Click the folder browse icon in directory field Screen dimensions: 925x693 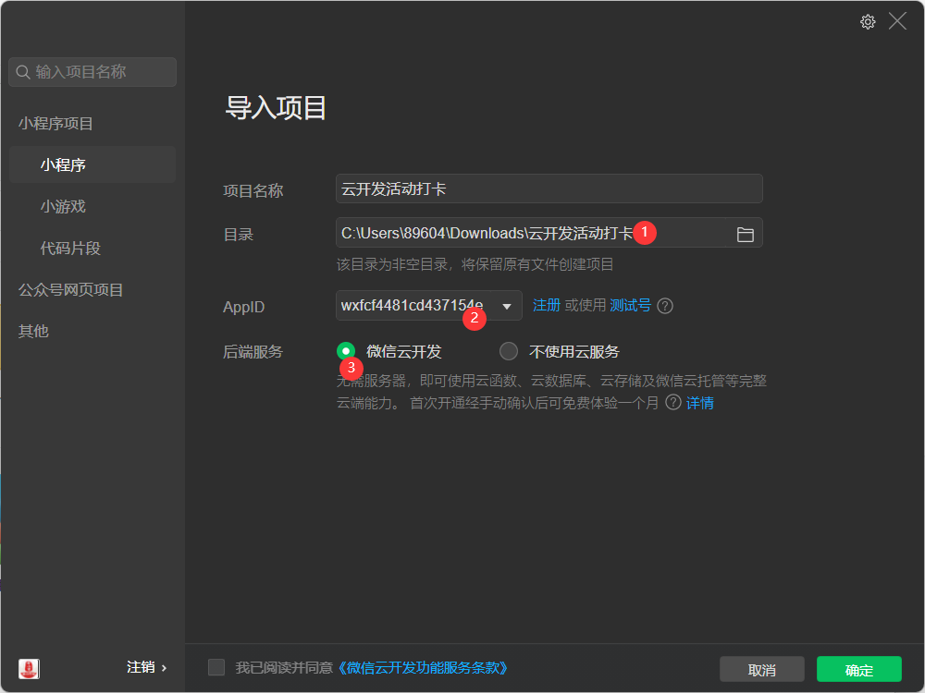coord(745,235)
